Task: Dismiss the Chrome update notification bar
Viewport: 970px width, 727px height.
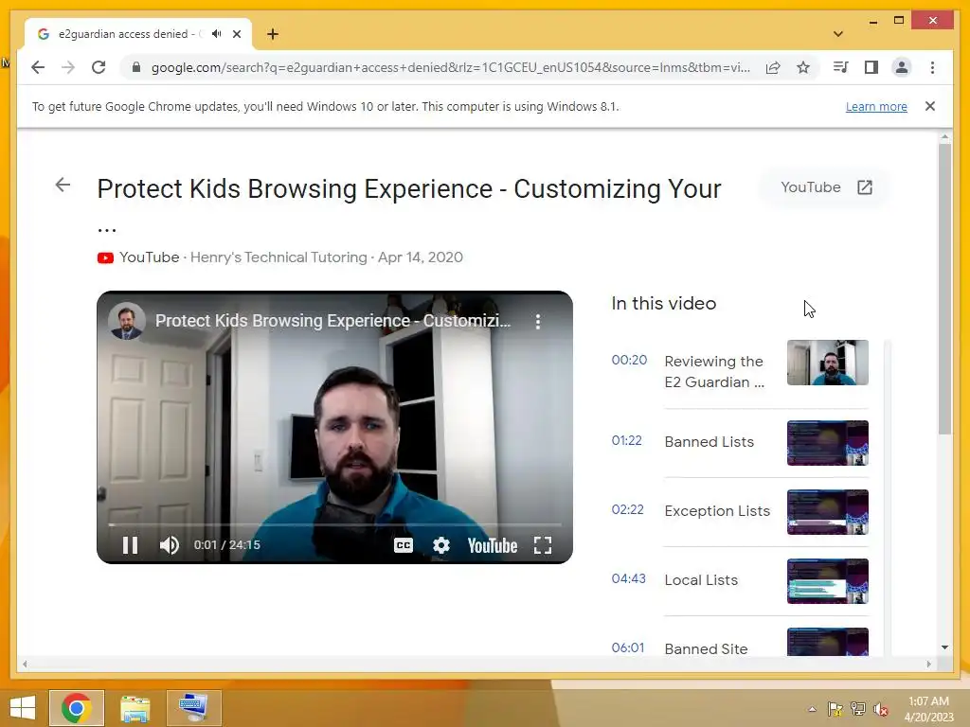Action: (930, 106)
